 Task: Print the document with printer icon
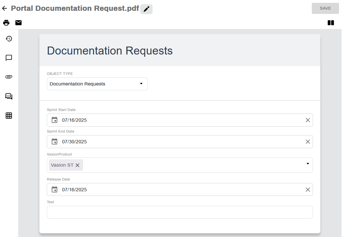[x=6, y=23]
